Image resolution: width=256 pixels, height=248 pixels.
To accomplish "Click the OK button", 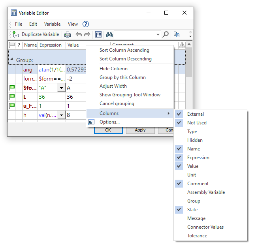I will point(108,130).
